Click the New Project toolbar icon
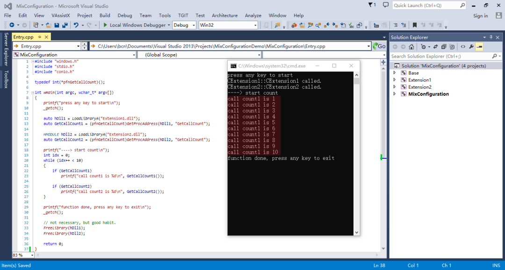 [x=36, y=25]
